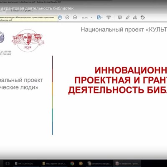Open 'заставки на кажды...' taskbar item
Screen dimensions: 167x167
[x=99, y=164]
